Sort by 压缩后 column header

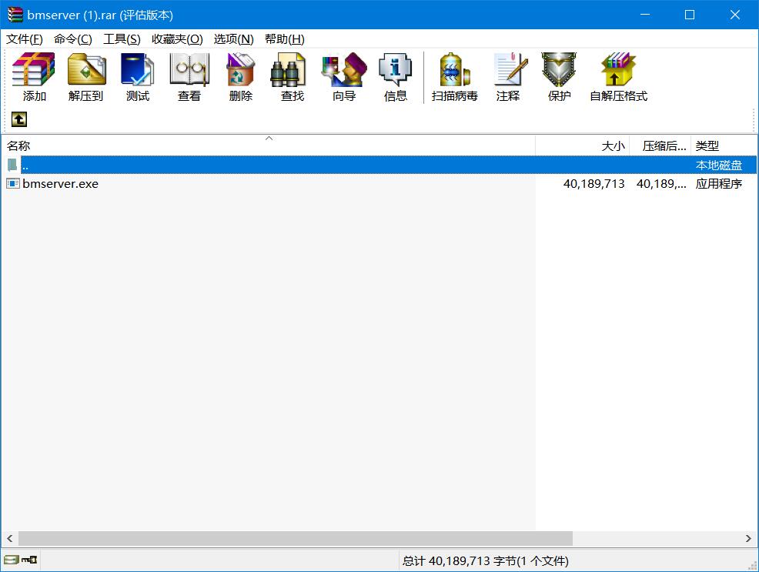click(x=660, y=146)
